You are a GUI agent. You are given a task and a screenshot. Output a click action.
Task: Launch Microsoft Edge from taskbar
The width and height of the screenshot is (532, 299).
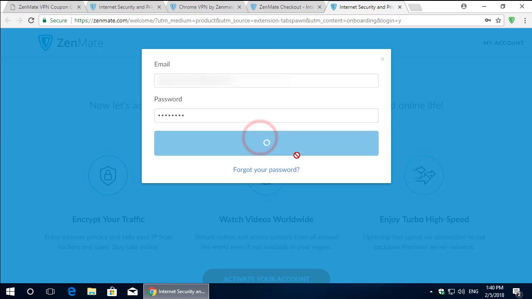click(71, 292)
